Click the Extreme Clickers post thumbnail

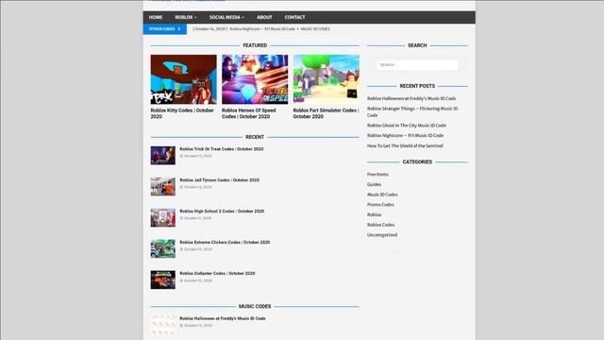[163, 248]
